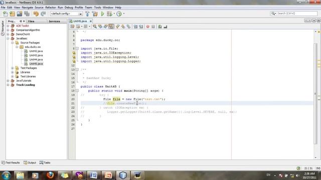Screen dimensions: 321x180
Task: Toggle Bookmark in editor toolbar
Action: coord(128,26)
